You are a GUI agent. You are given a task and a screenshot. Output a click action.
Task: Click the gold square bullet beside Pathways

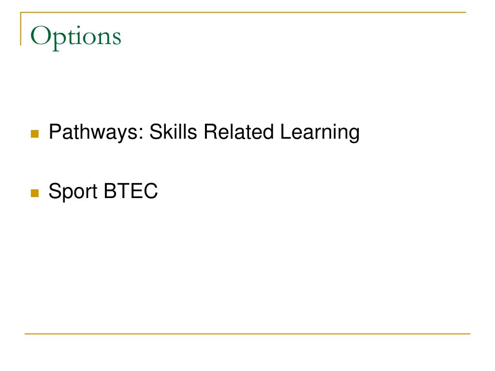point(35,134)
